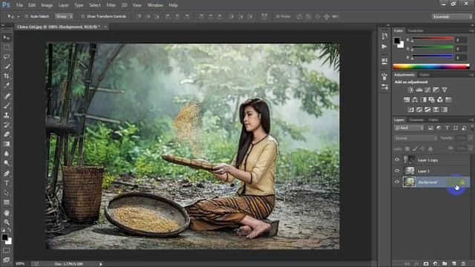The image size is (475, 267).
Task: Open the Layers panel flyout menu
Action: (471, 120)
